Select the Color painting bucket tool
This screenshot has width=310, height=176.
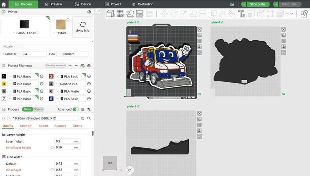tap(232, 14)
